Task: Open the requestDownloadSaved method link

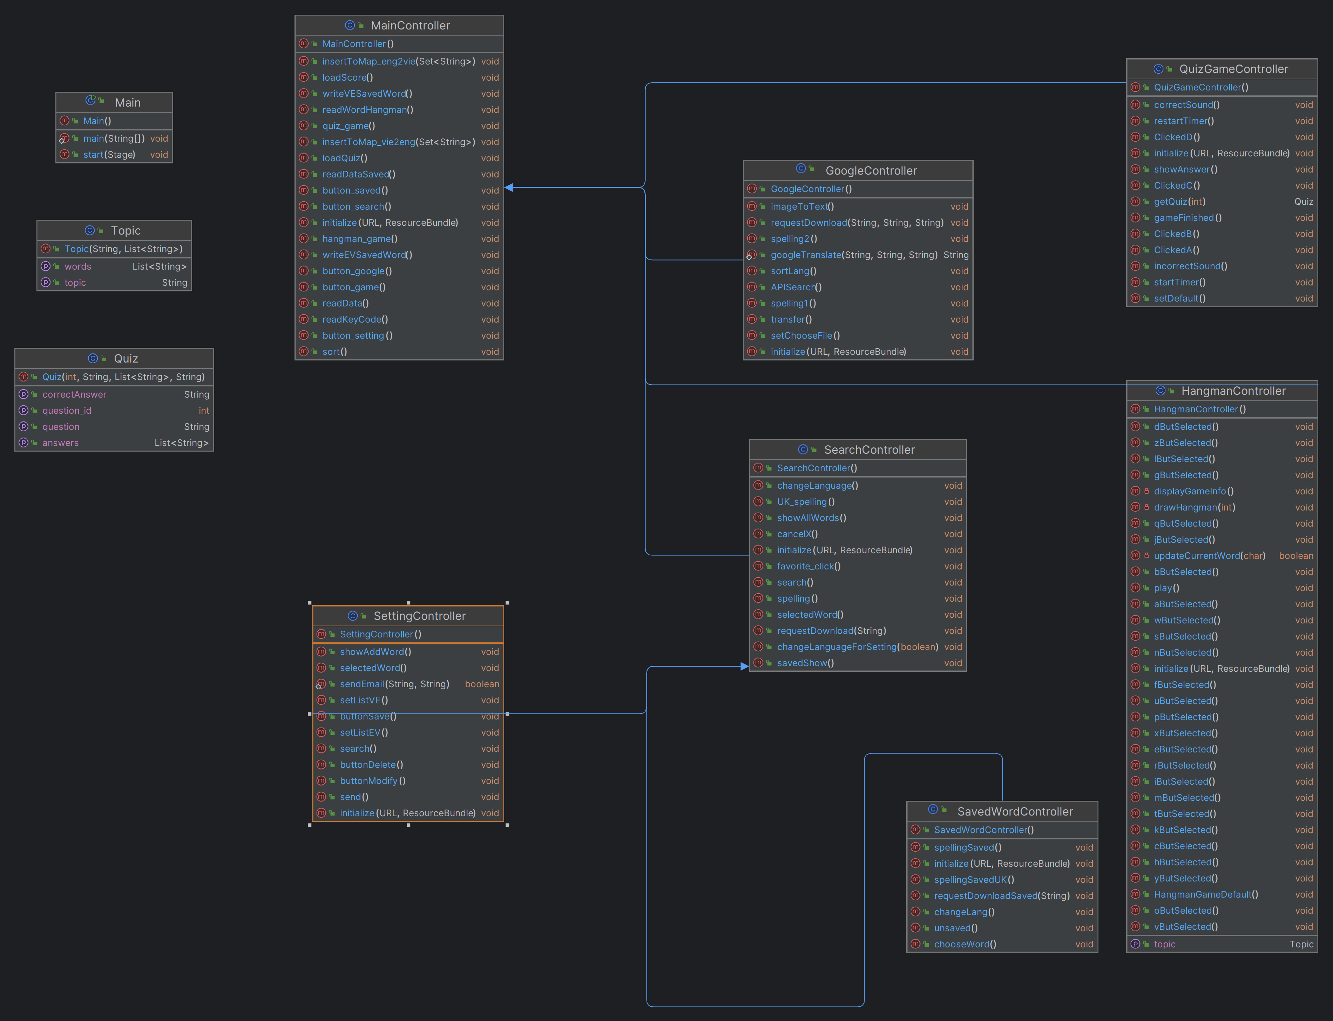Action: click(985, 896)
